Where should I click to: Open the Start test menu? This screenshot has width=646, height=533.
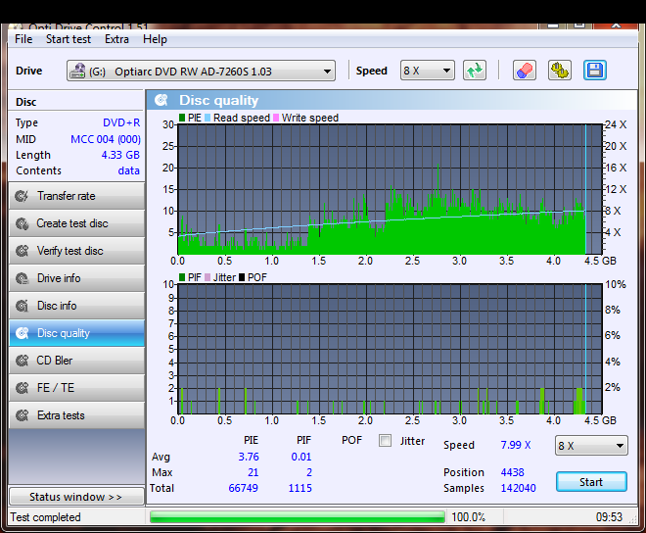(x=69, y=39)
